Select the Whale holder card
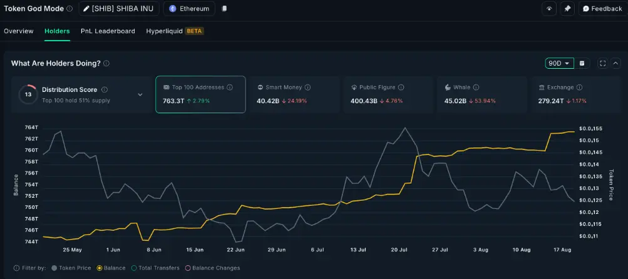The height and width of the screenshot is (279, 628). pyautogui.click(x=483, y=94)
